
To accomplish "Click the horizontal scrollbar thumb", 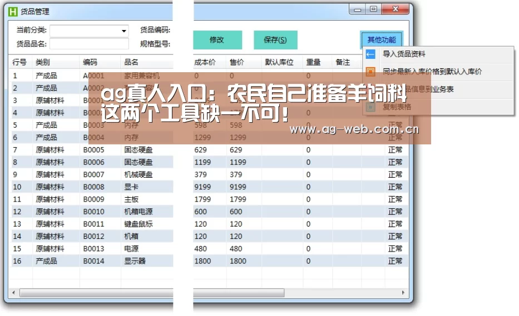I will click(152, 293).
